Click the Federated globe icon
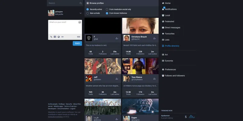This screenshot has height=121, width=243. click(163, 21)
